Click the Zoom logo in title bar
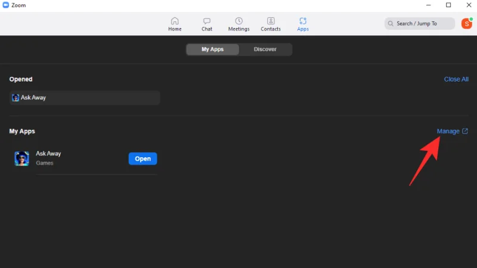477x268 pixels. pyautogui.click(x=6, y=5)
